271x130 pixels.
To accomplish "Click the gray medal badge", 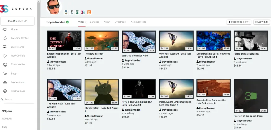I will 72,12.
